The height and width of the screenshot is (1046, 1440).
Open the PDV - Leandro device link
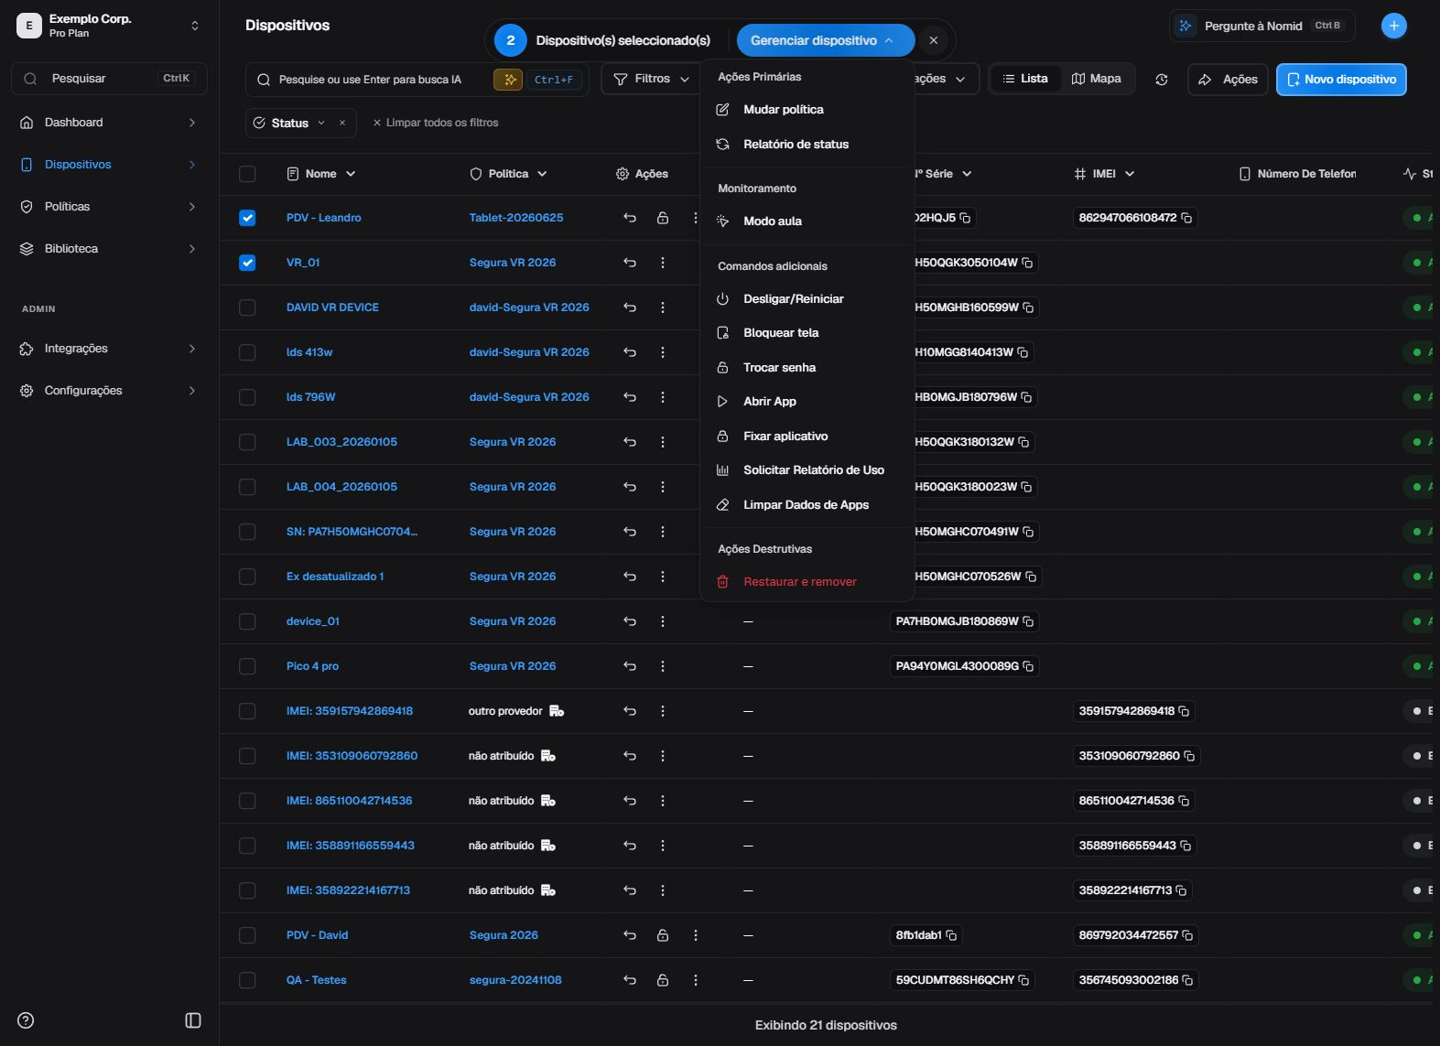tap(323, 218)
